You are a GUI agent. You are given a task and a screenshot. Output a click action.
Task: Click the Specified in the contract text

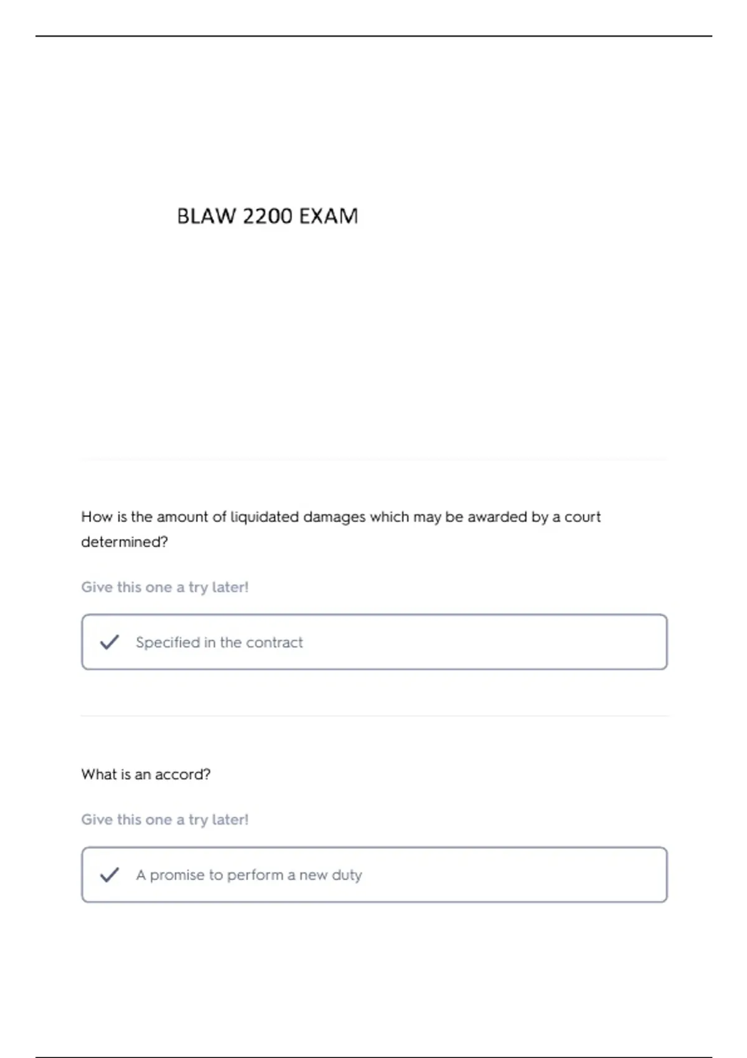click(219, 642)
